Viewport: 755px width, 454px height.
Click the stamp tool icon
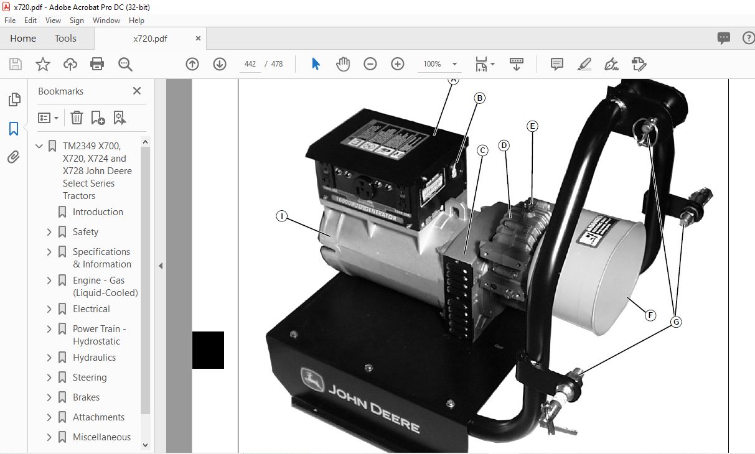coord(639,64)
